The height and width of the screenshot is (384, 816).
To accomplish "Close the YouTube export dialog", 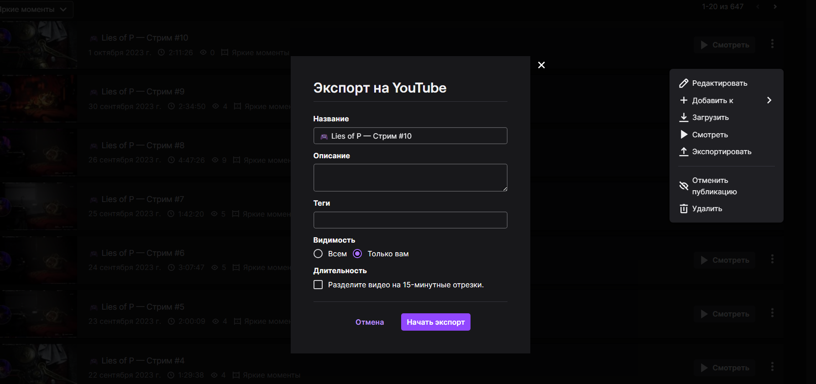I will (x=541, y=65).
